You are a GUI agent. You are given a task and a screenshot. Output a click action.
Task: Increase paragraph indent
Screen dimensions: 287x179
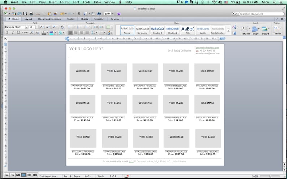click(x=102, y=27)
